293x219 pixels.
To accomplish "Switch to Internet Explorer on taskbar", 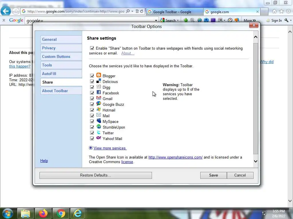I will pyautogui.click(x=78, y=213).
